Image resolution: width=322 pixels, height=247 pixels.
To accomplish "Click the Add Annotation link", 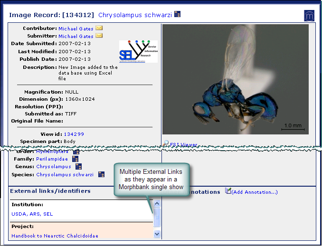I will click(255, 192).
